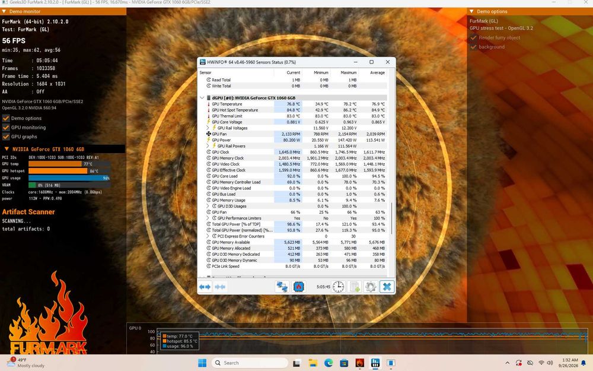
Task: Open HWiNFO remote monitoring network icon
Action: [282, 287]
